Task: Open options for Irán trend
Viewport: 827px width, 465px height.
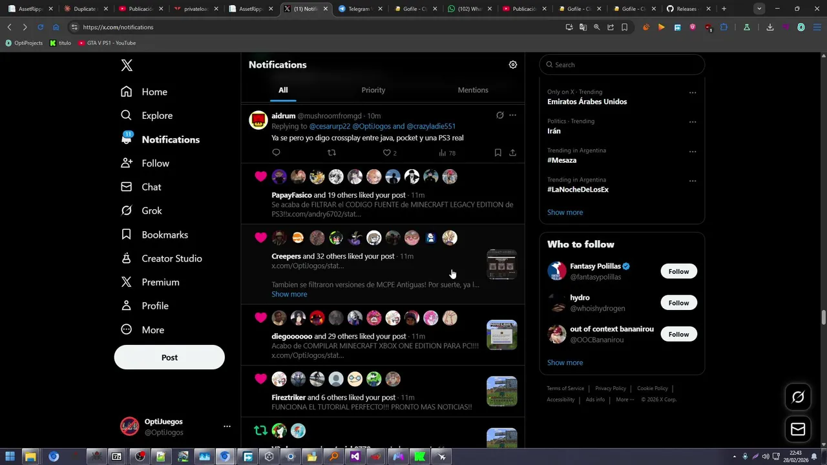Action: (x=693, y=121)
